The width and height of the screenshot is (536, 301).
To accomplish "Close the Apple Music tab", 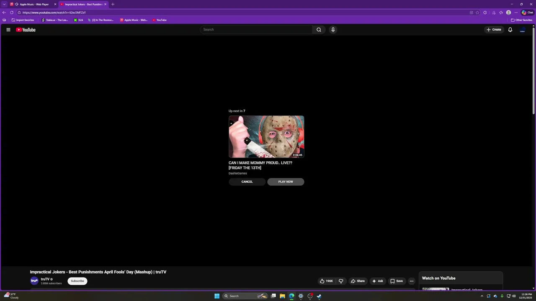I will click(55, 4).
